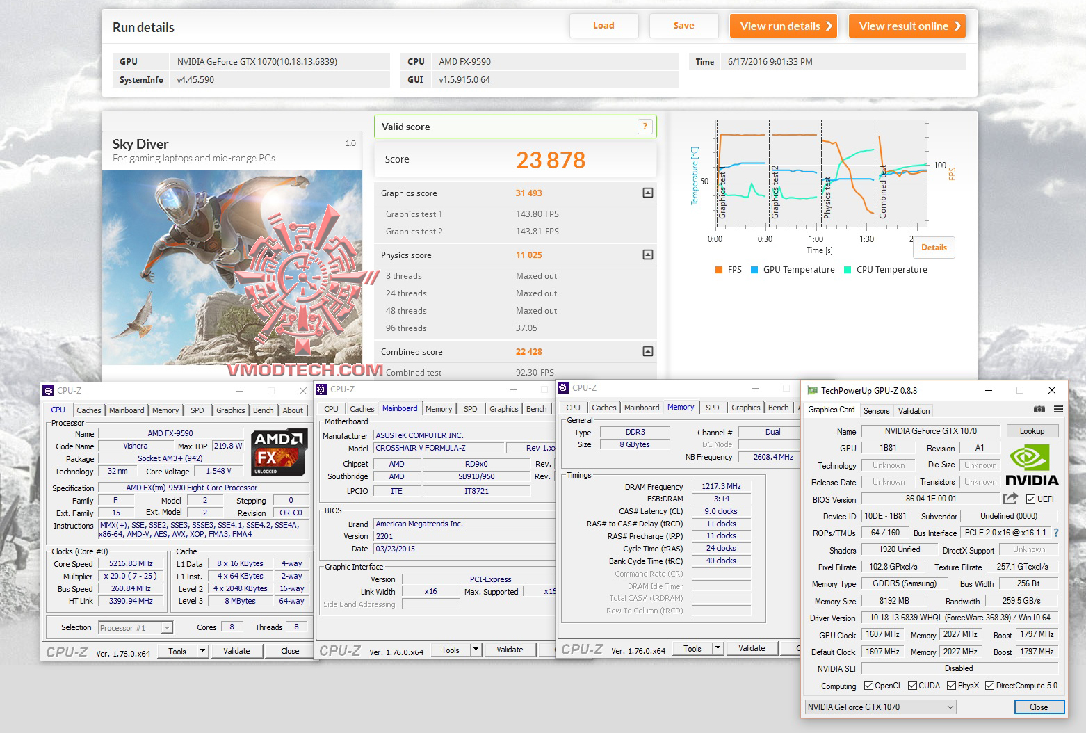Click the blue GPU Temperature legend swatch

[754, 270]
